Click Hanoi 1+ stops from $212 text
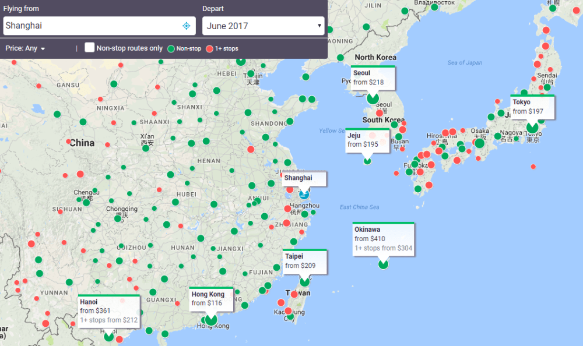Screen dimensions: 583x346 coord(109,320)
